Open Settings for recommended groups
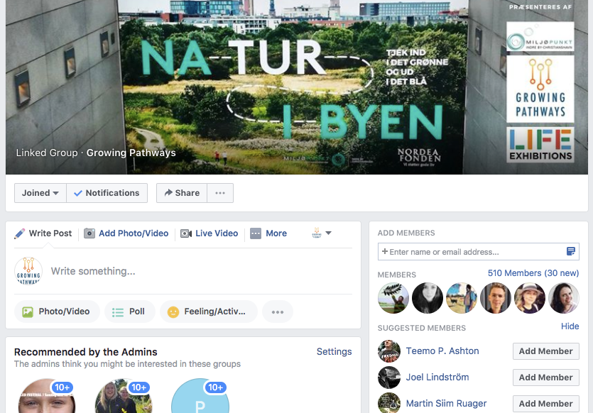 pyautogui.click(x=334, y=352)
